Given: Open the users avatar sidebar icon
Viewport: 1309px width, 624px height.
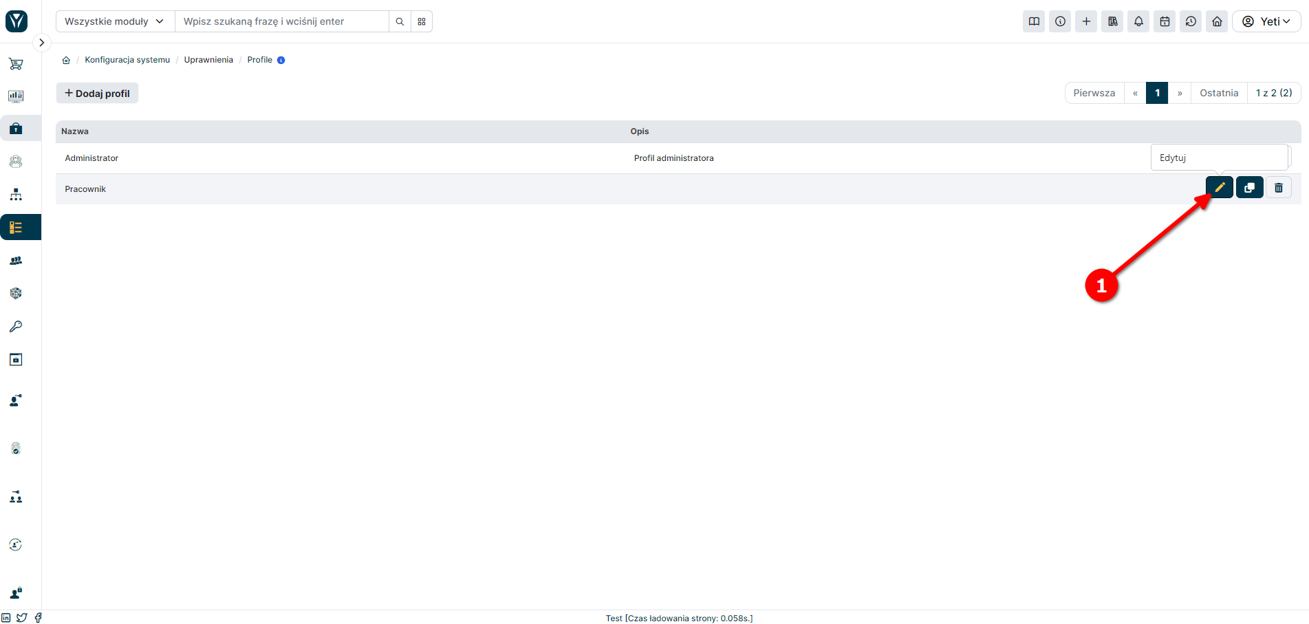Looking at the screenshot, I should (x=16, y=162).
